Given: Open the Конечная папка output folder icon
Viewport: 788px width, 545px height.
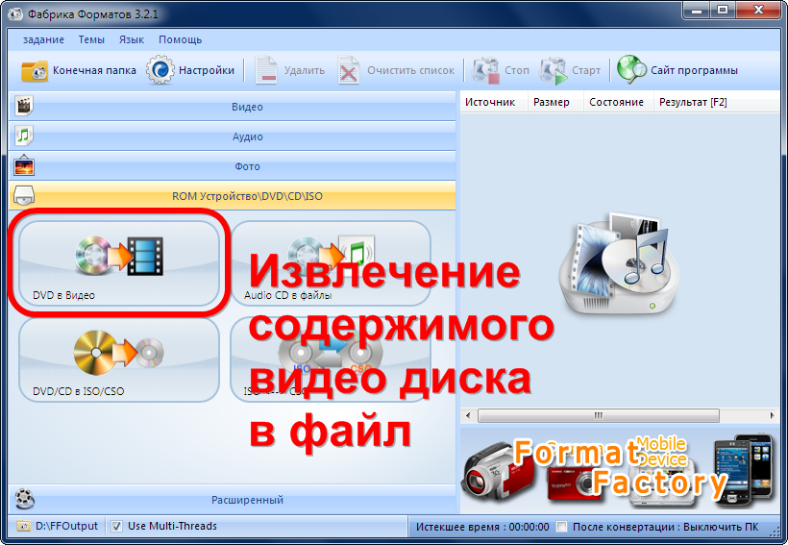Looking at the screenshot, I should [x=35, y=71].
